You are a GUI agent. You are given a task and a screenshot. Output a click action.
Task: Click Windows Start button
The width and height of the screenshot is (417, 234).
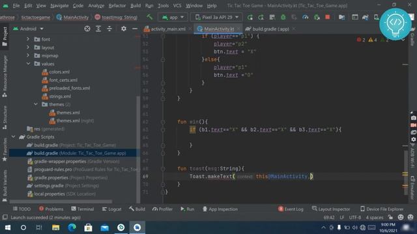tap(7, 227)
